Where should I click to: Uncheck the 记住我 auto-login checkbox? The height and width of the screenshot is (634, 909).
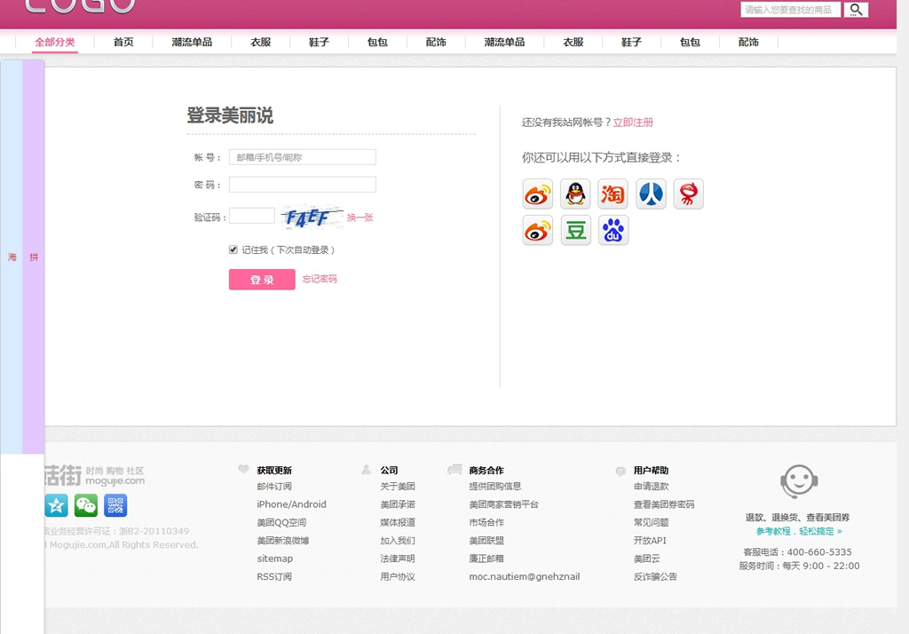point(233,250)
